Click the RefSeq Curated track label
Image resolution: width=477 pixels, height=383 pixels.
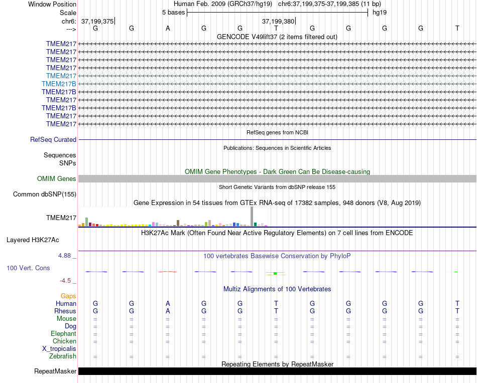(53, 139)
